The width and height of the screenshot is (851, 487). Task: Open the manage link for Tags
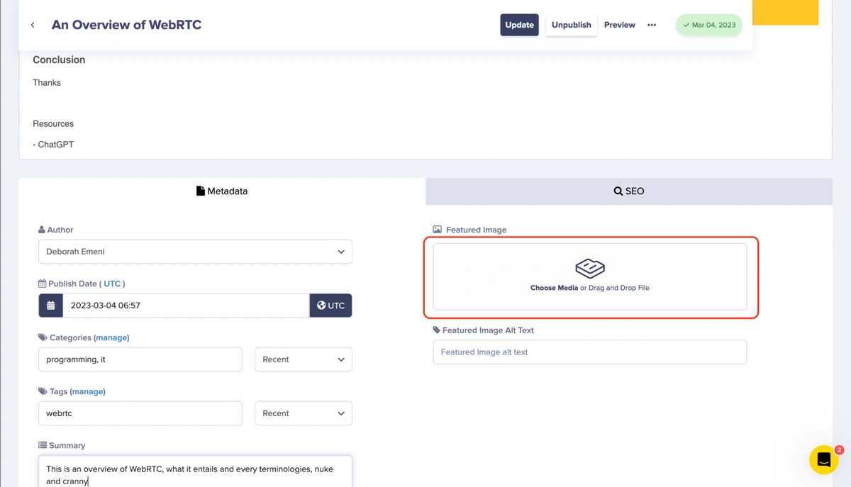tap(87, 392)
